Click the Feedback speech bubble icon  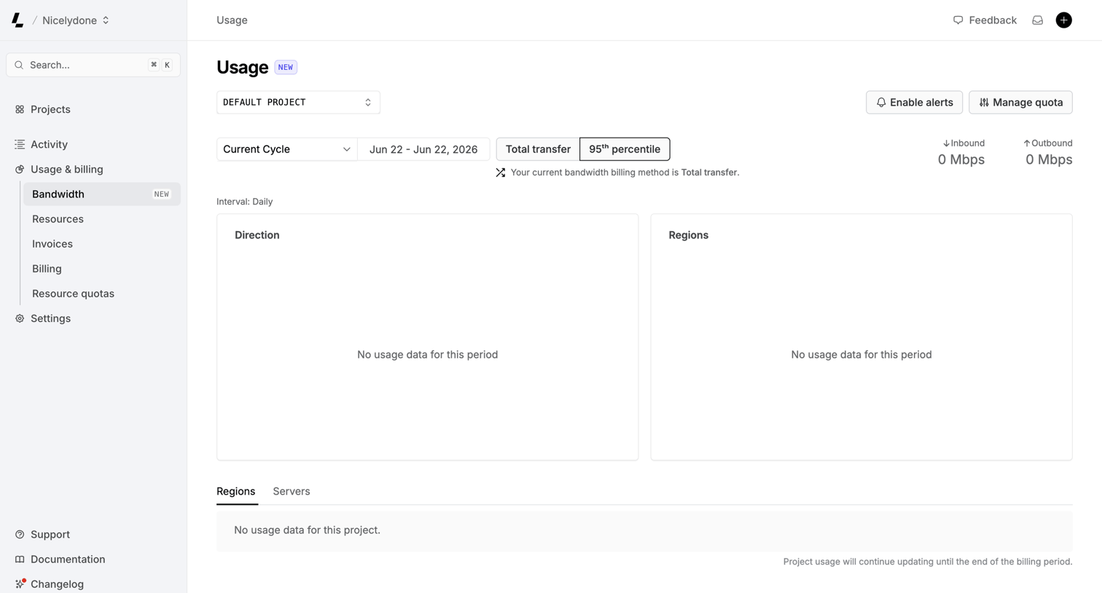pyautogui.click(x=958, y=20)
